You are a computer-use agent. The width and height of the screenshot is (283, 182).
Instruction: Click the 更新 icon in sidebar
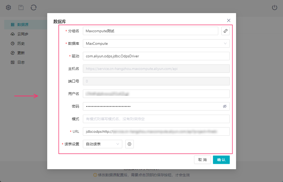point(12,53)
